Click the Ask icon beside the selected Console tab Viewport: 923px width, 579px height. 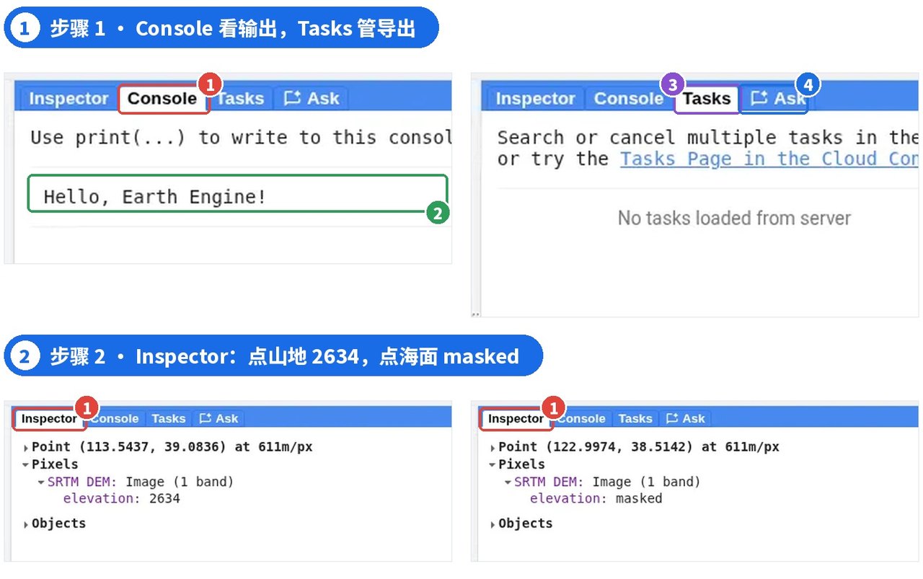pos(292,99)
